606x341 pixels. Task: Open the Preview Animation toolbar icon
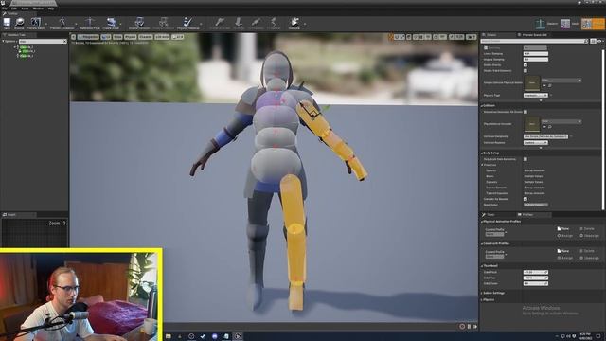62,23
